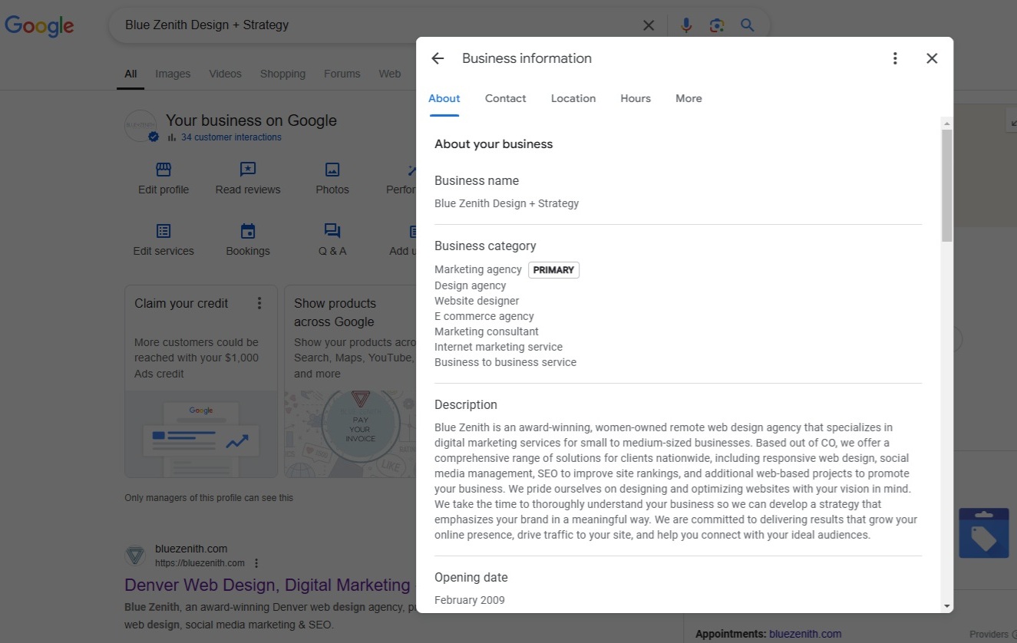Click the blue price tag icon
Viewport: 1017px width, 643px height.
(984, 533)
